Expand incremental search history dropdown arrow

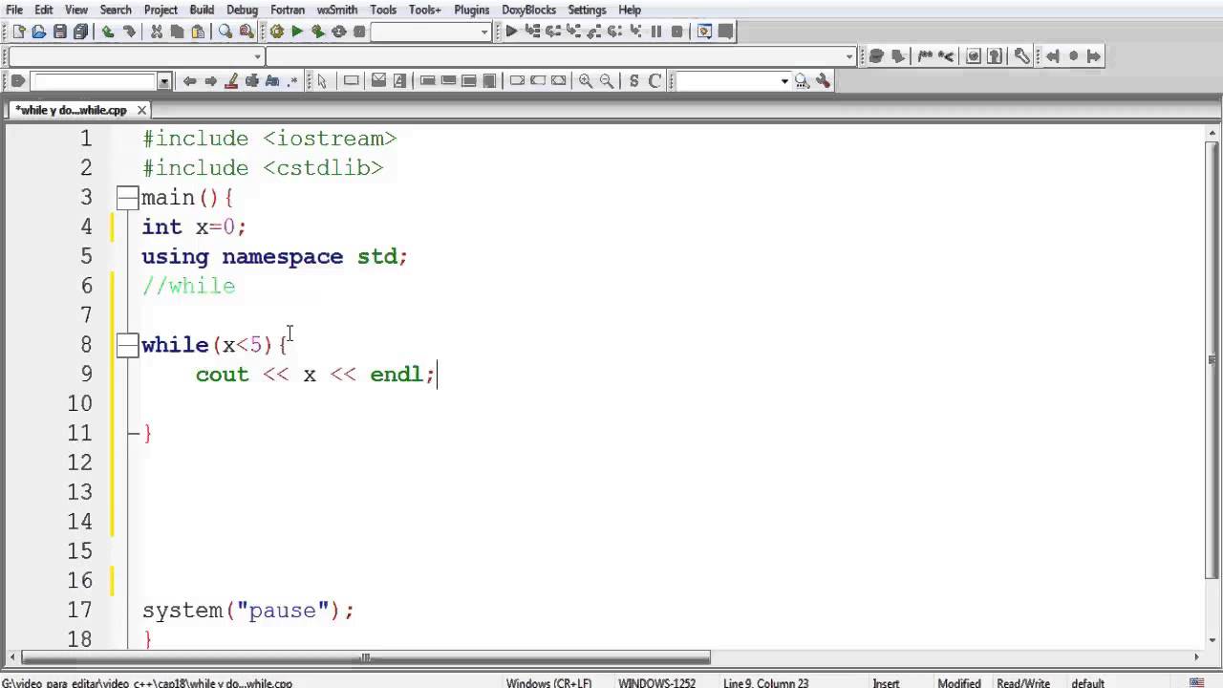click(x=164, y=81)
